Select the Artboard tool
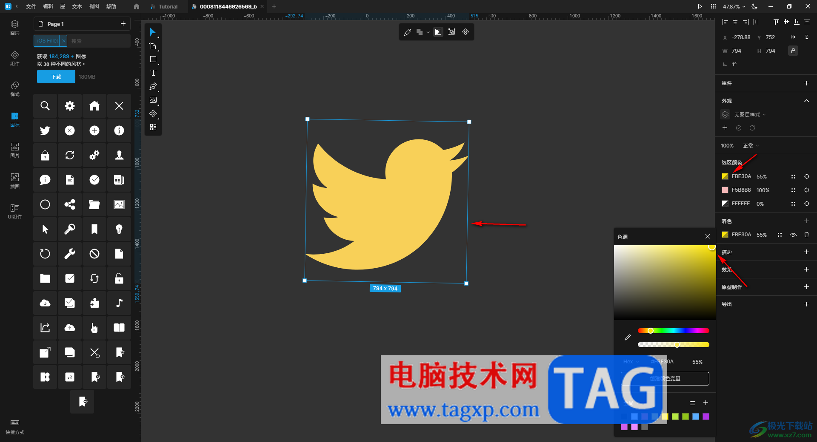The height and width of the screenshot is (442, 817). coord(153,46)
